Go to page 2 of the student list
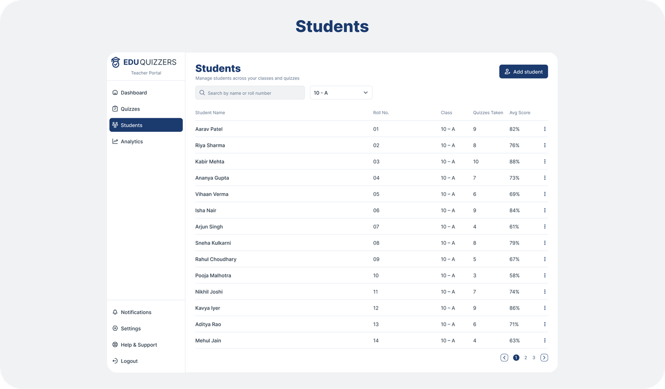This screenshot has width=665, height=389. point(525,357)
